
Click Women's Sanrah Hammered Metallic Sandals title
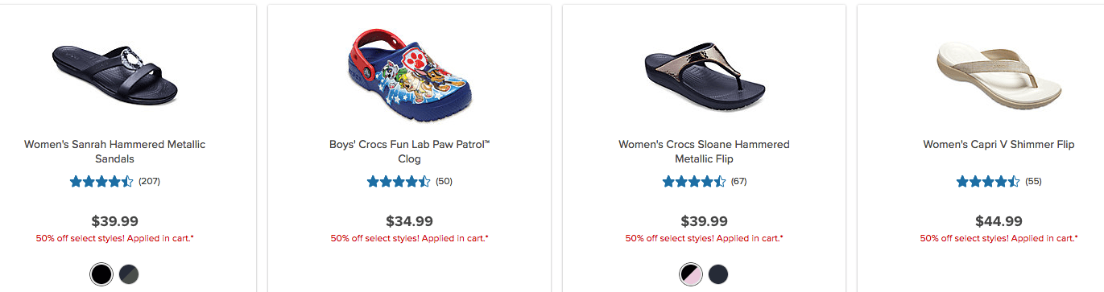pos(115,151)
